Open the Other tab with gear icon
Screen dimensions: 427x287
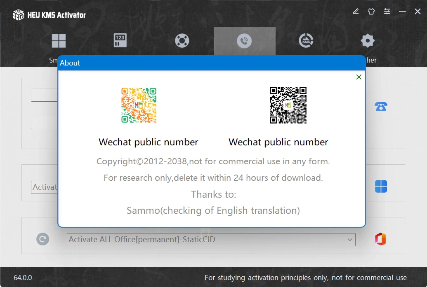[x=368, y=41]
